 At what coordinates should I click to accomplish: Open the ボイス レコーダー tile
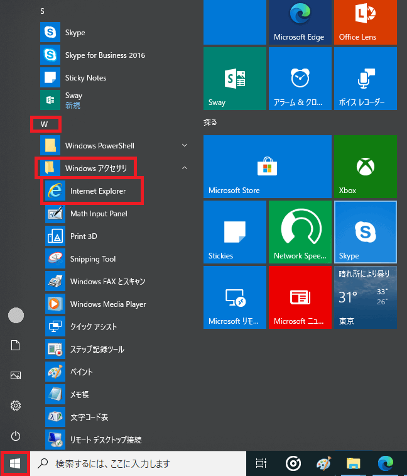(x=366, y=79)
